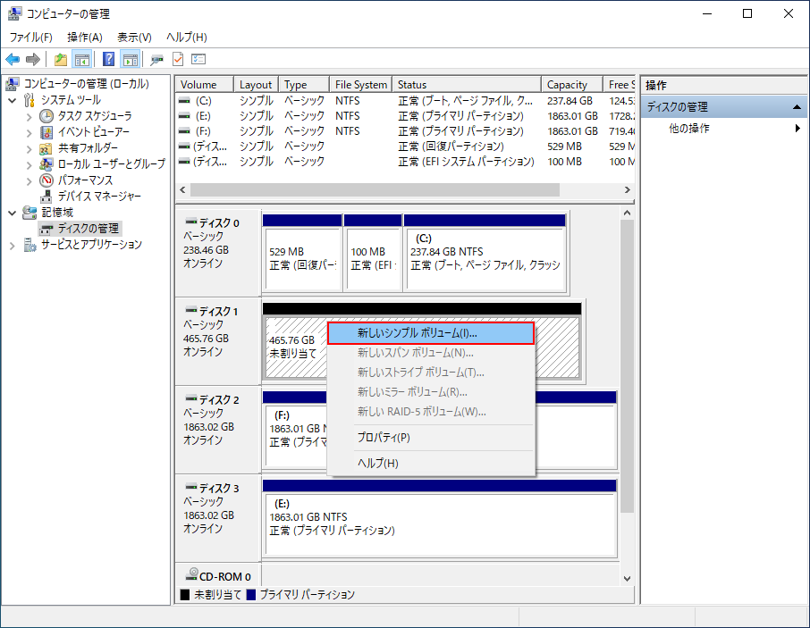
Task: Expand the パフォーマンス node
Action: point(29,180)
